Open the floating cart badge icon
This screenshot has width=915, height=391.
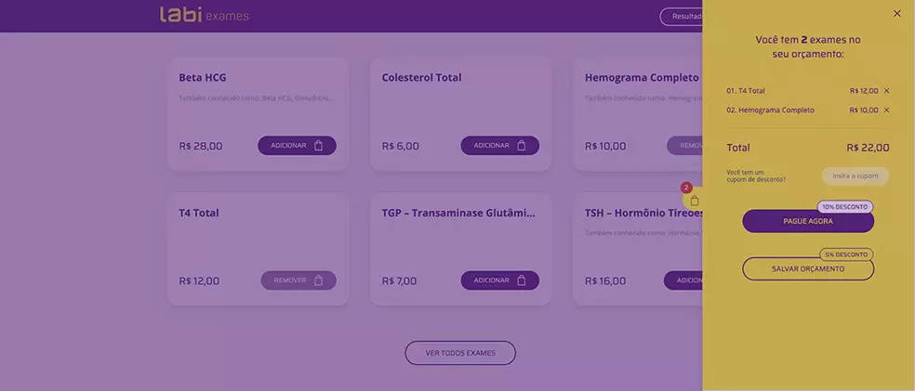tap(694, 200)
